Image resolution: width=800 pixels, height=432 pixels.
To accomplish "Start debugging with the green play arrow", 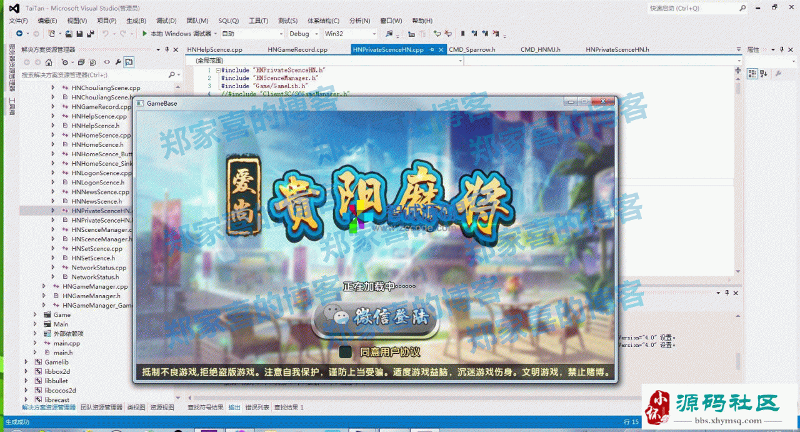I will pyautogui.click(x=144, y=34).
